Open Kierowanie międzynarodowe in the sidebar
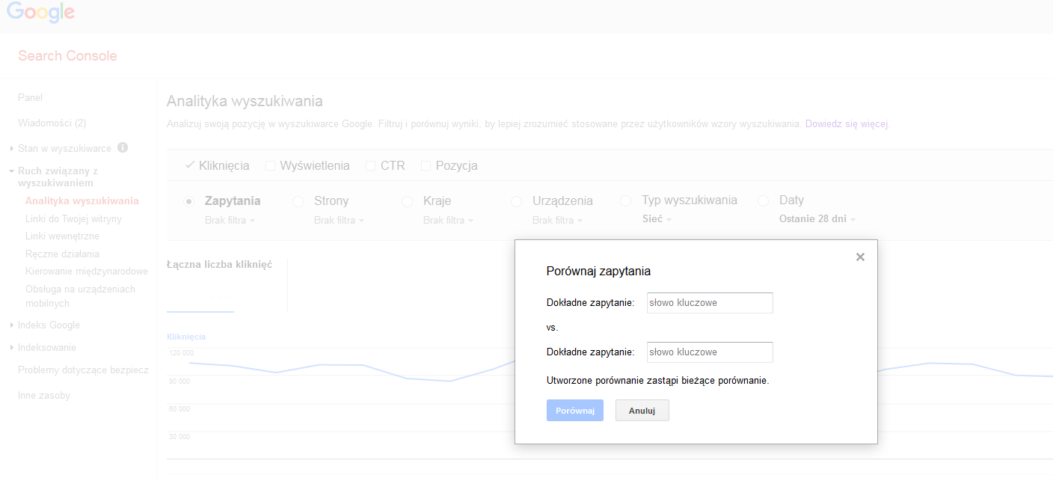Screen dimensions: 1053x478 point(87,272)
